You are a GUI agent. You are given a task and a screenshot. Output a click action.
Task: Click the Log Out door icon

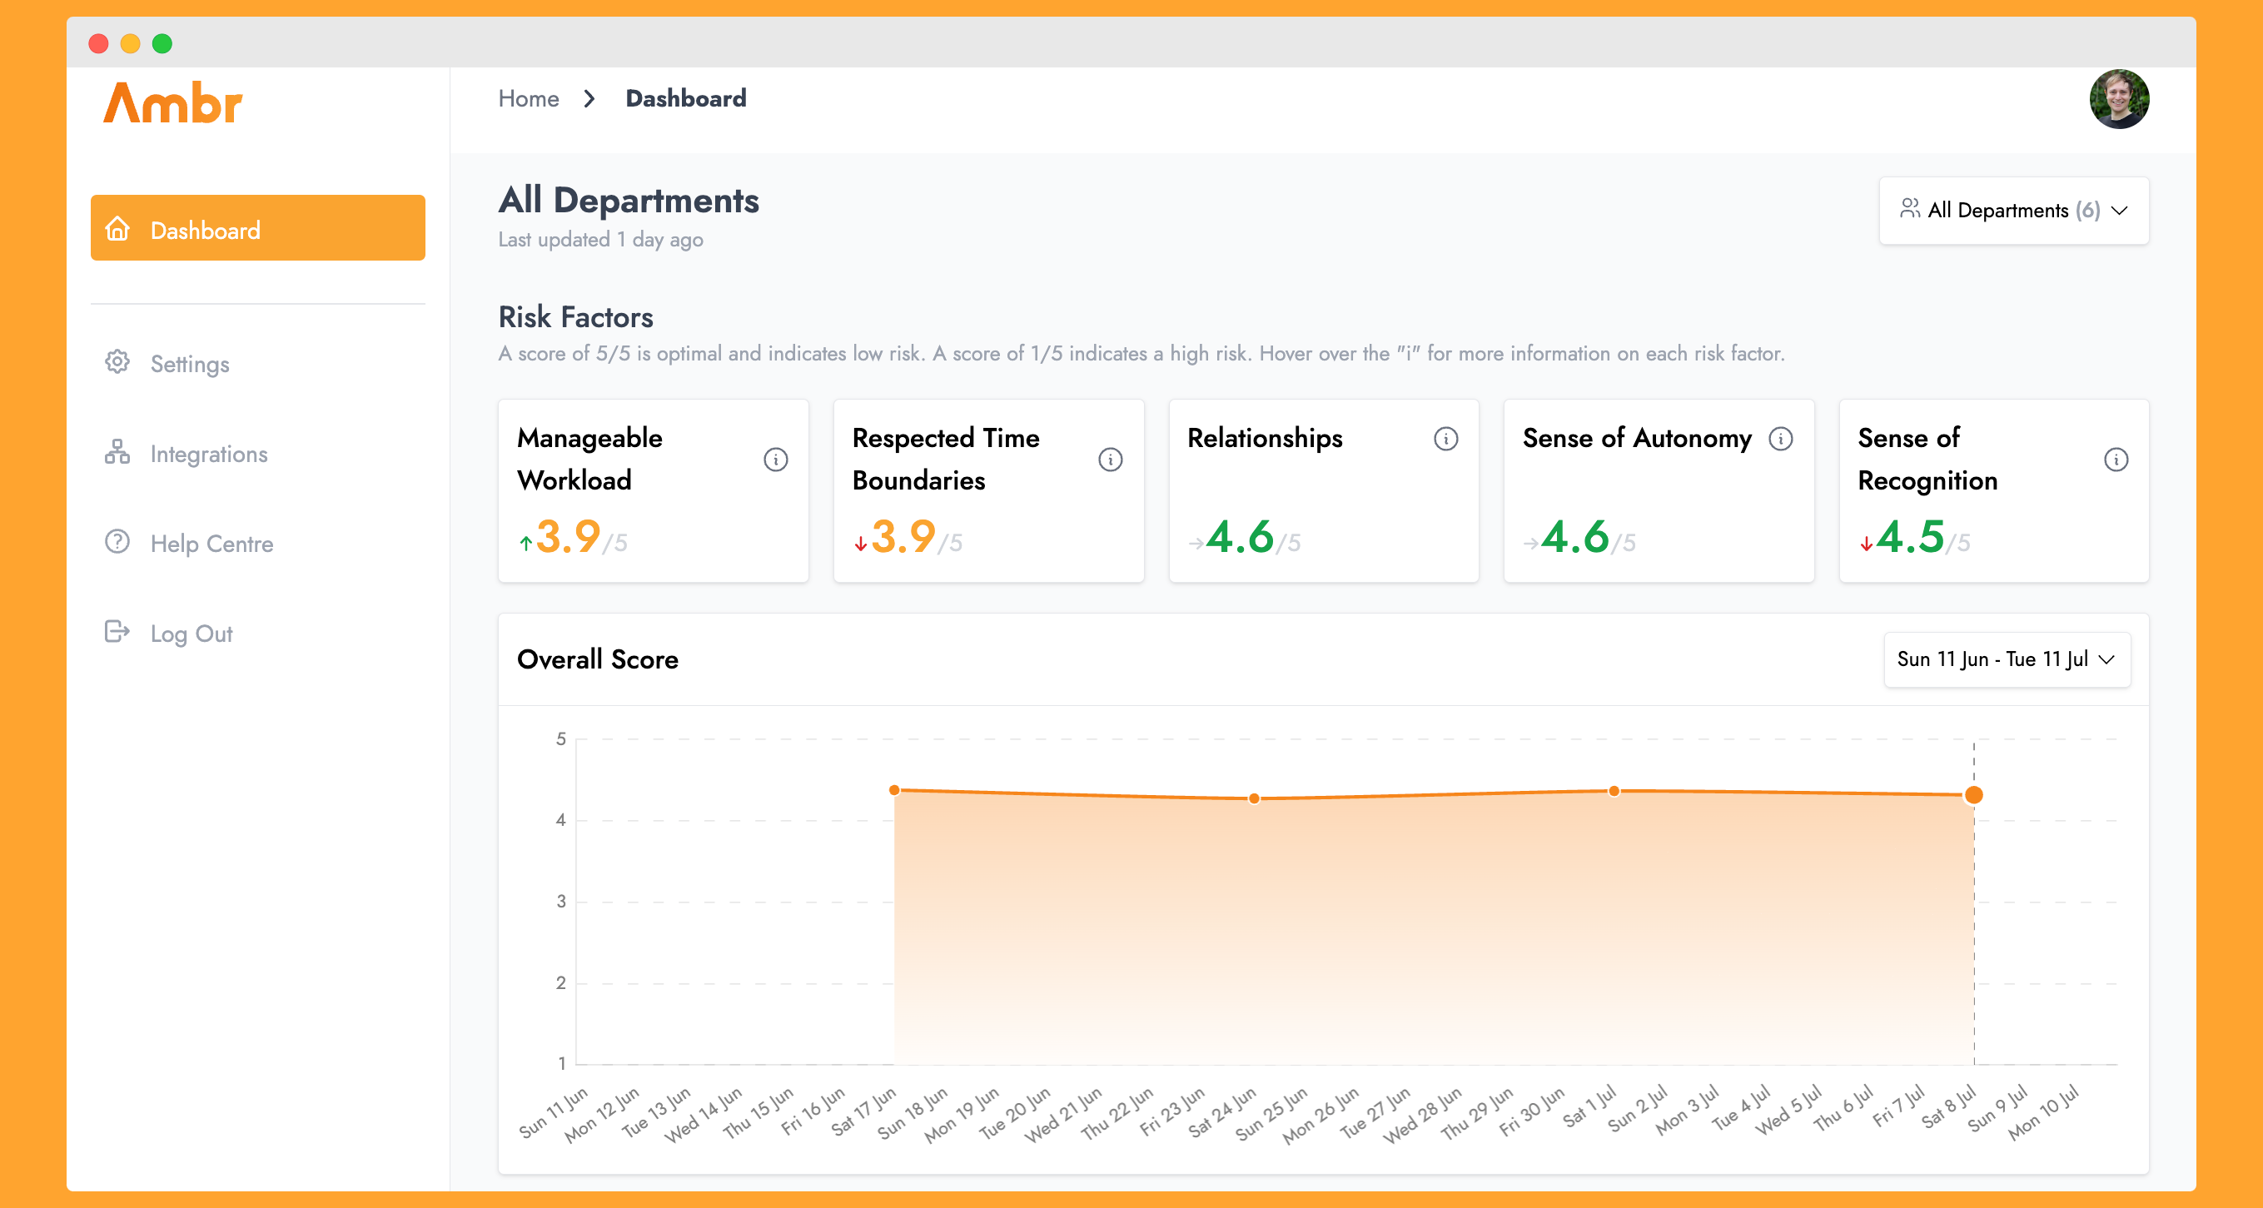click(x=117, y=632)
